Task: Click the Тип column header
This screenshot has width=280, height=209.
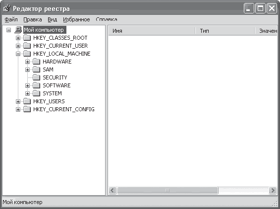Action: 225,31
